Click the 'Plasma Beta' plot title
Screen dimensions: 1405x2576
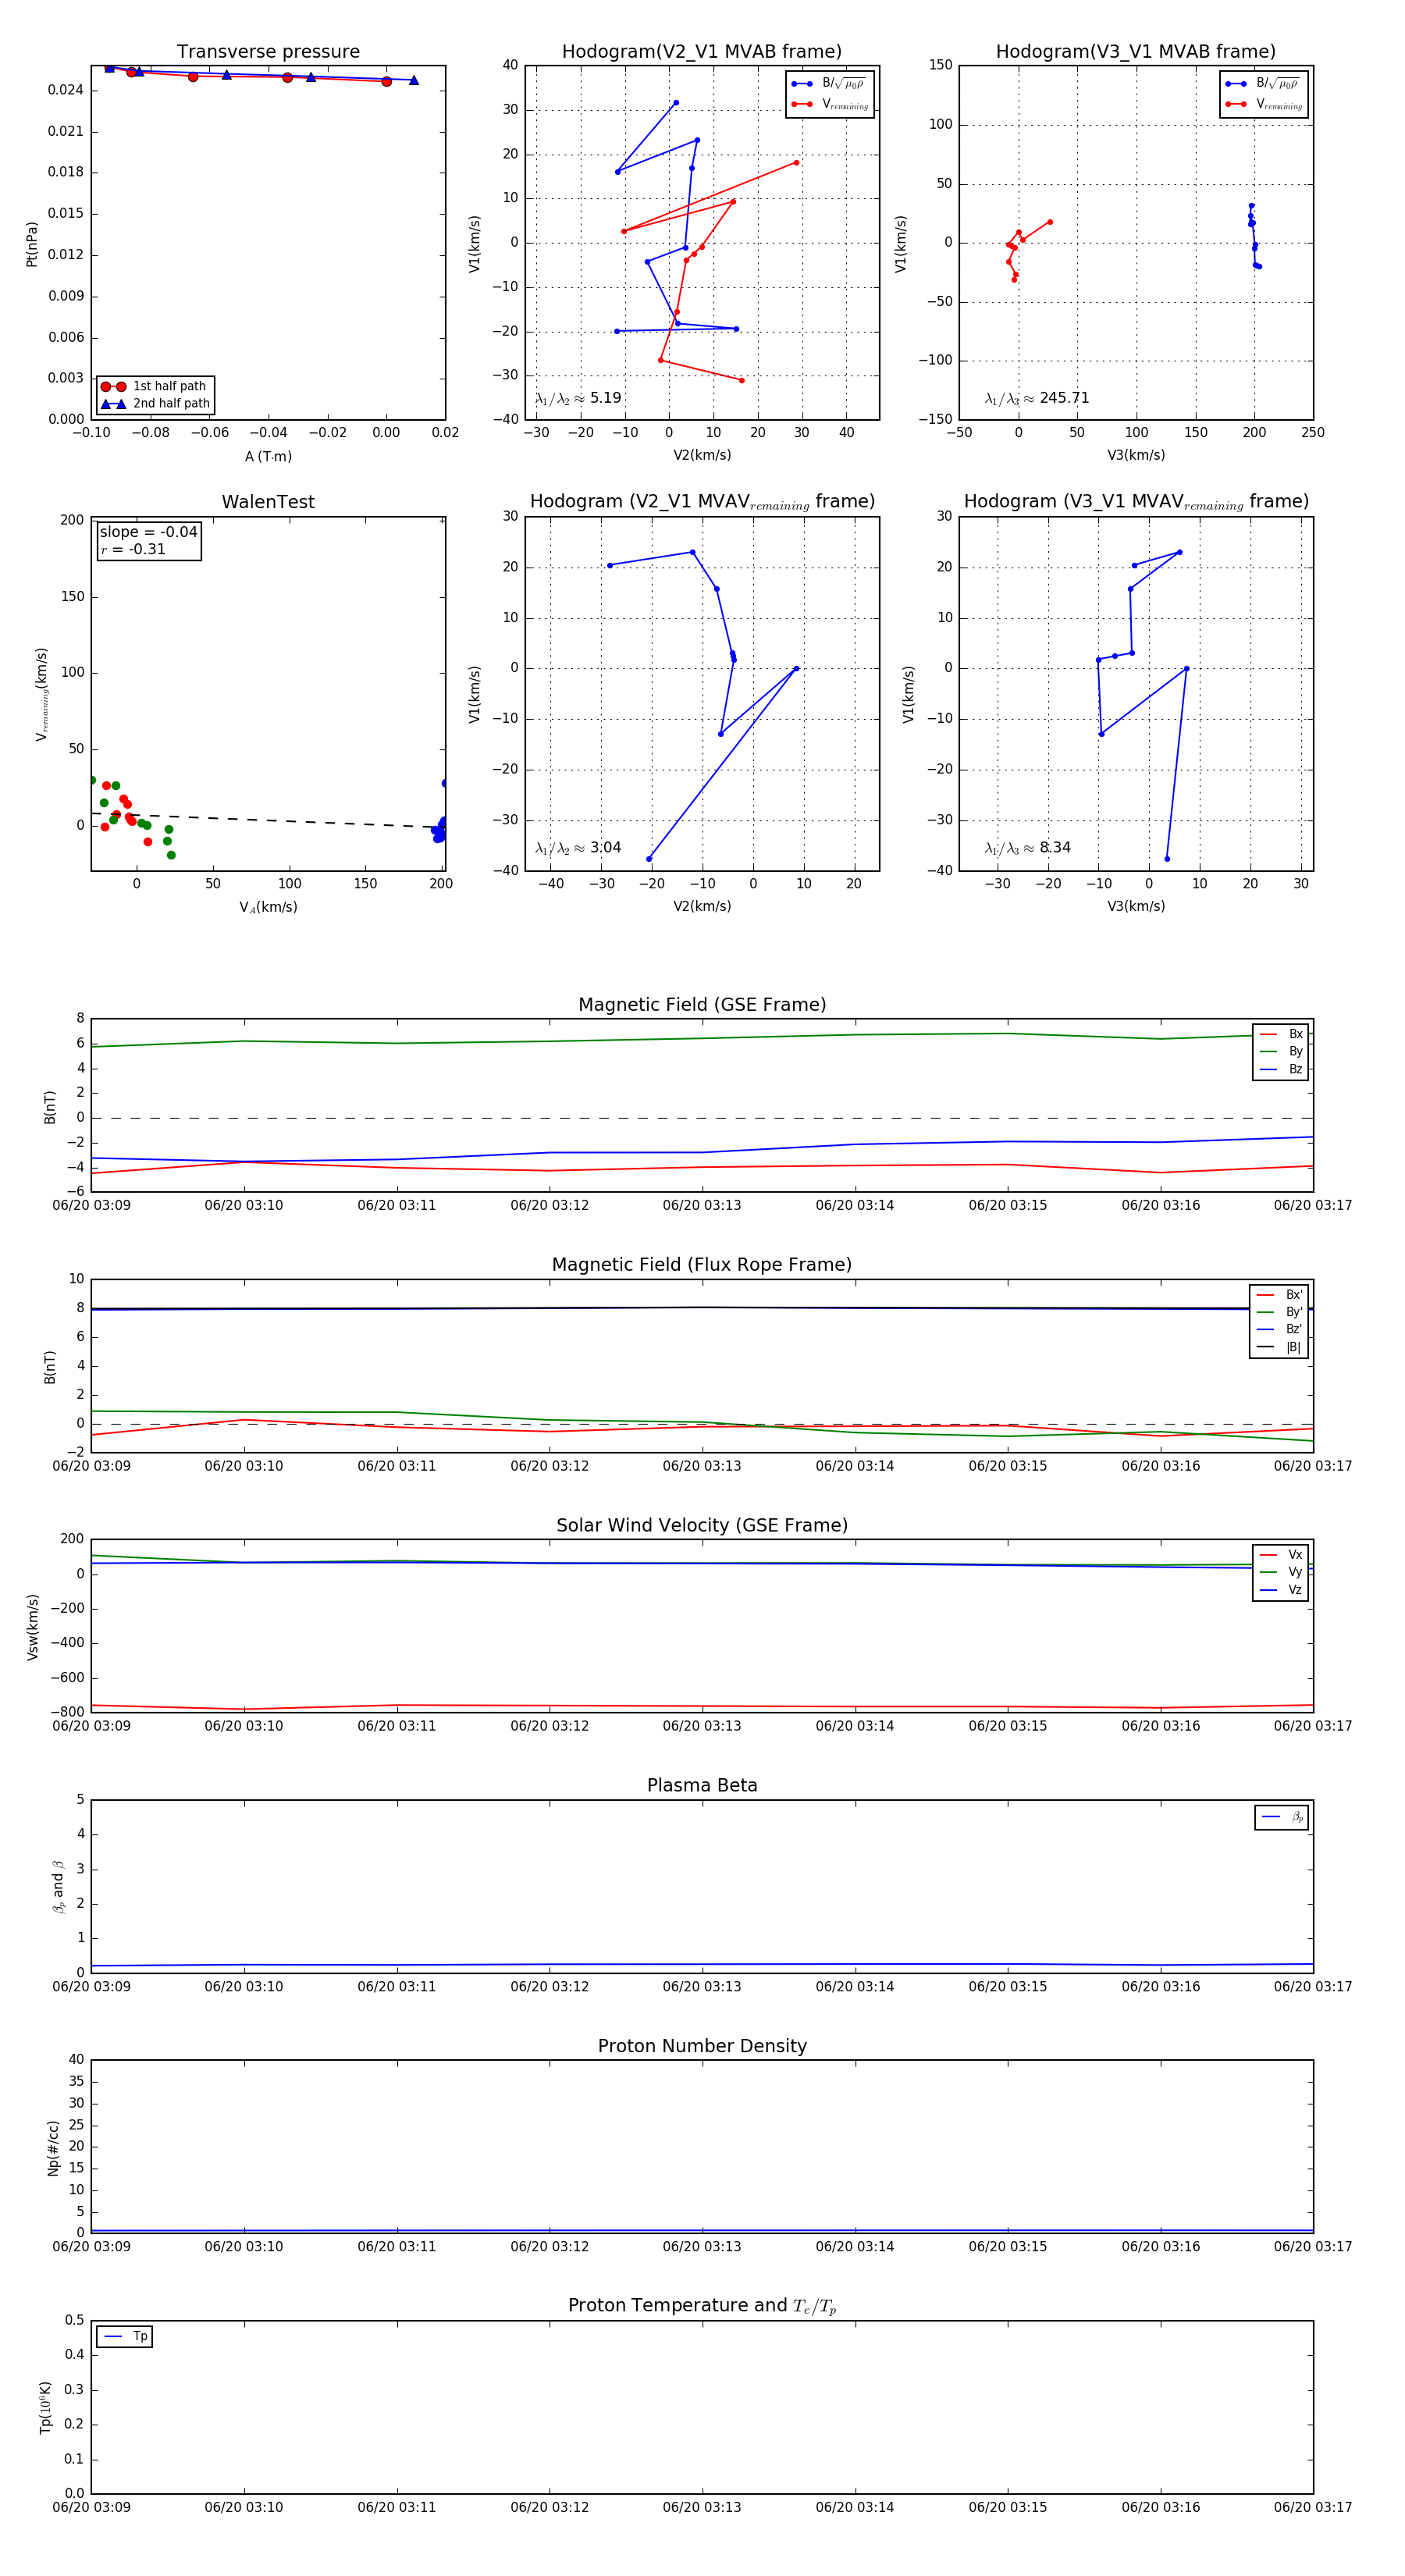click(x=702, y=1785)
